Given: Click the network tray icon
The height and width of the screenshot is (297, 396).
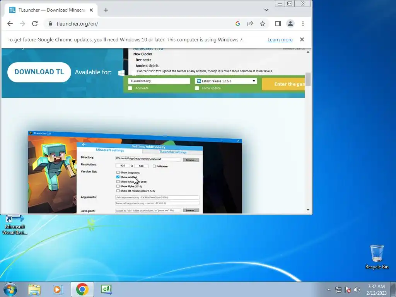Looking at the screenshot, I should coord(338,290).
